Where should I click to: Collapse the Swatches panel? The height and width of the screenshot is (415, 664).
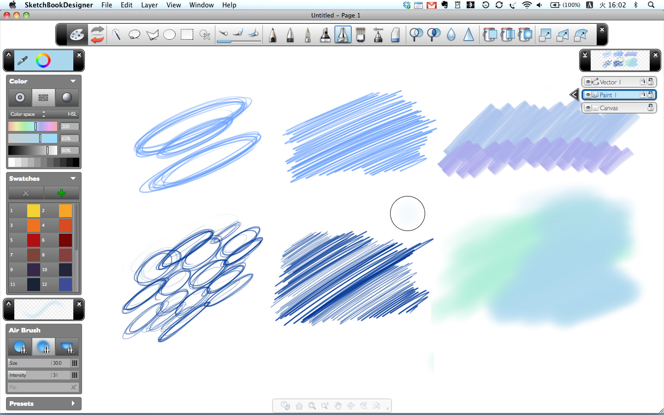click(73, 178)
